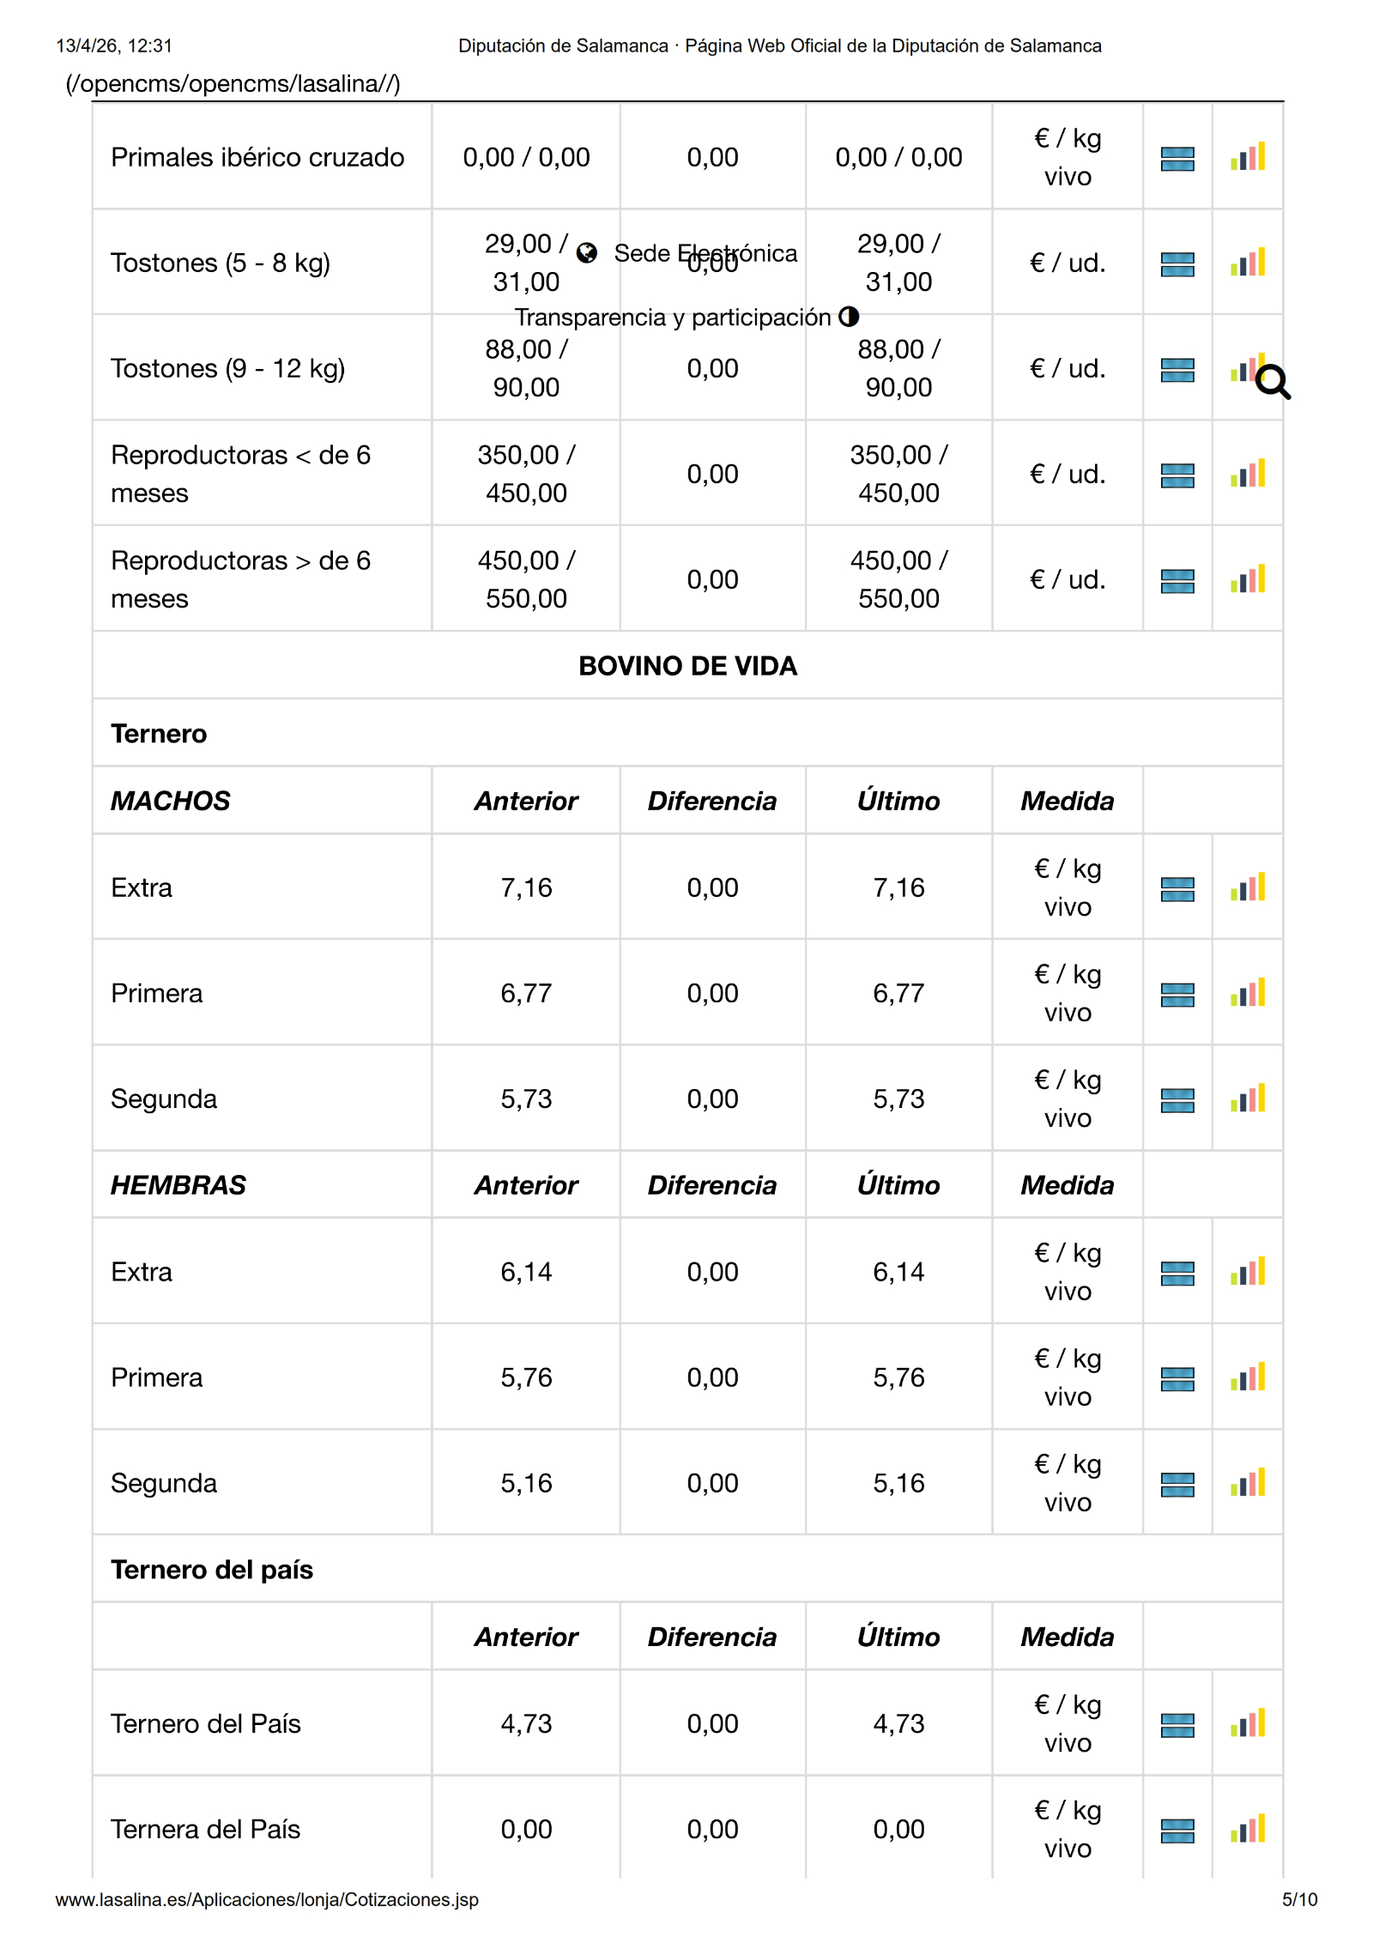The image size is (1373, 1943).
Task: Show the bar chart for MACHOS Primera
Action: [x=1247, y=993]
